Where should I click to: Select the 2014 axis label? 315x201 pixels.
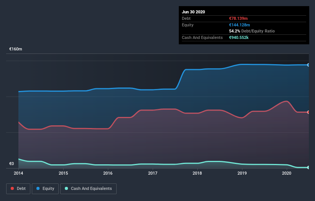(x=18, y=173)
